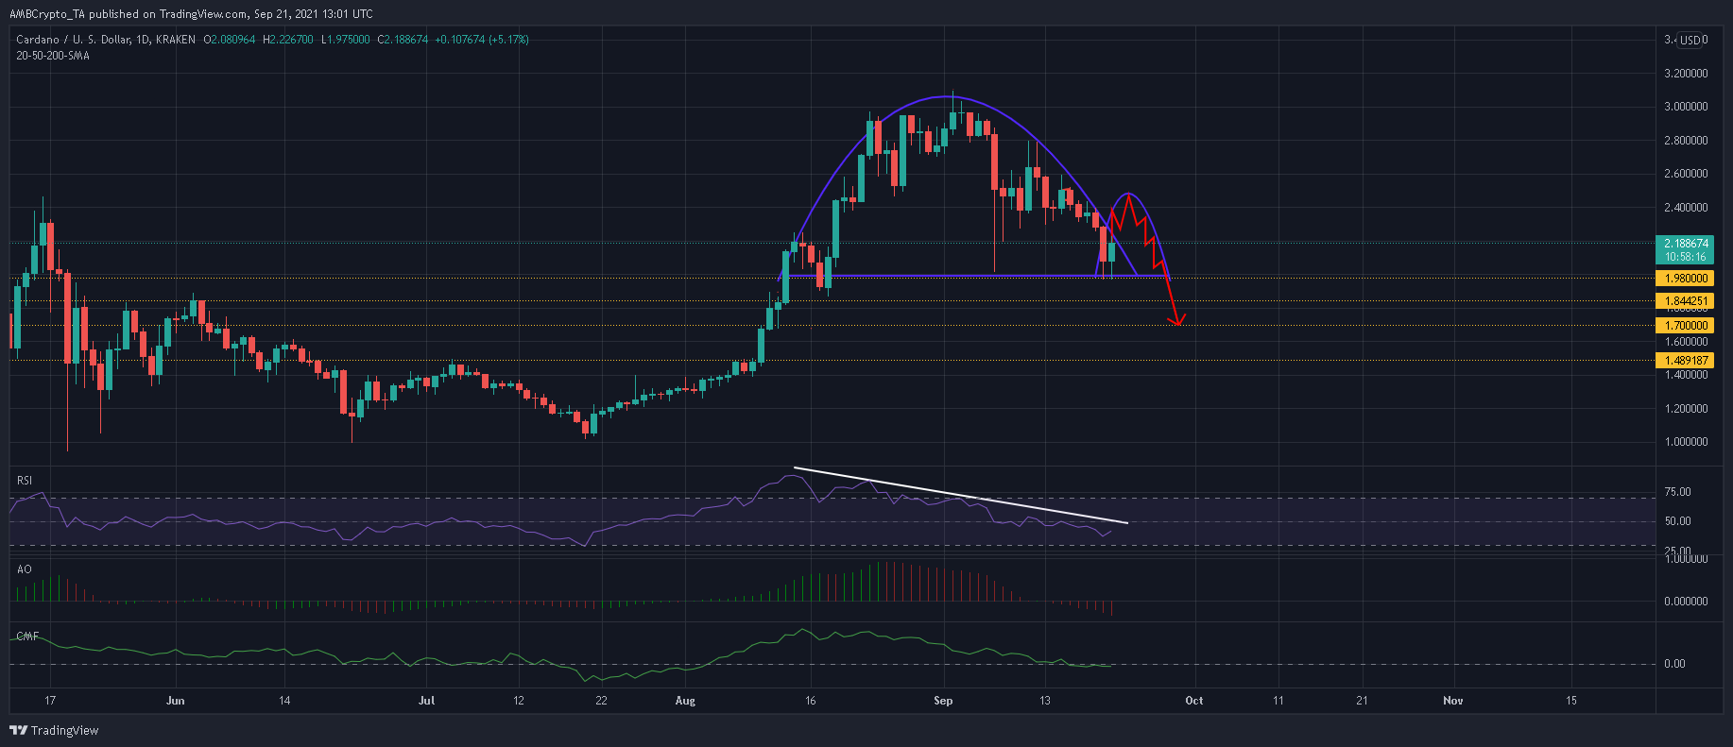Click the 2.400000 price axis label

1686,208
